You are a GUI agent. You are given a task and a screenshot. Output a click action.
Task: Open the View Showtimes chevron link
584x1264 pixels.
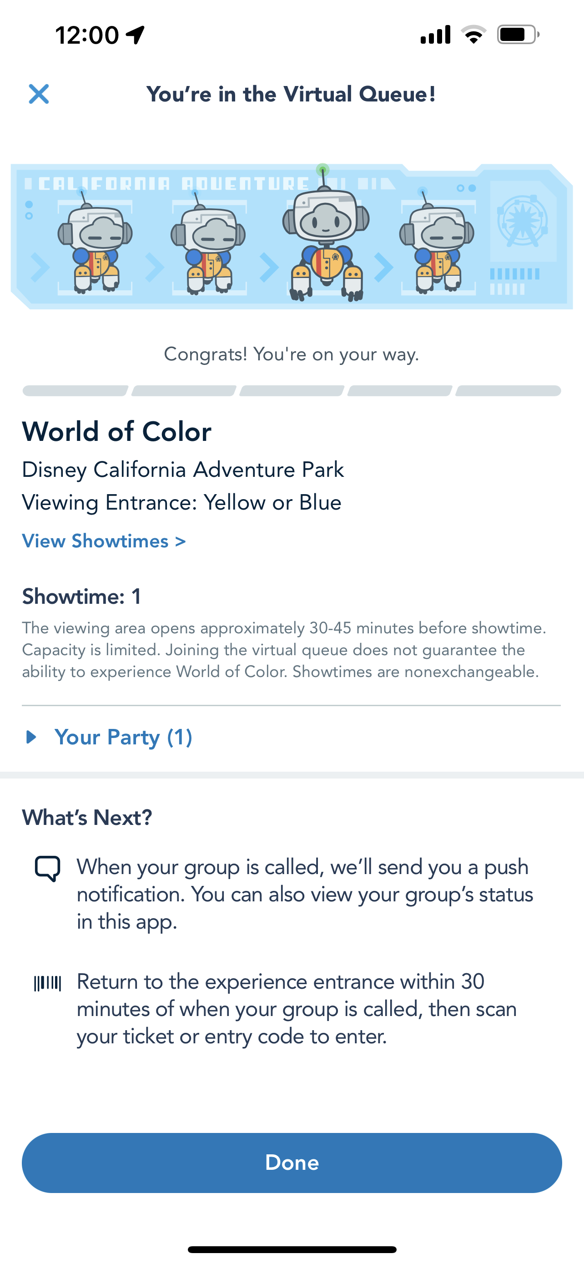tap(180, 541)
